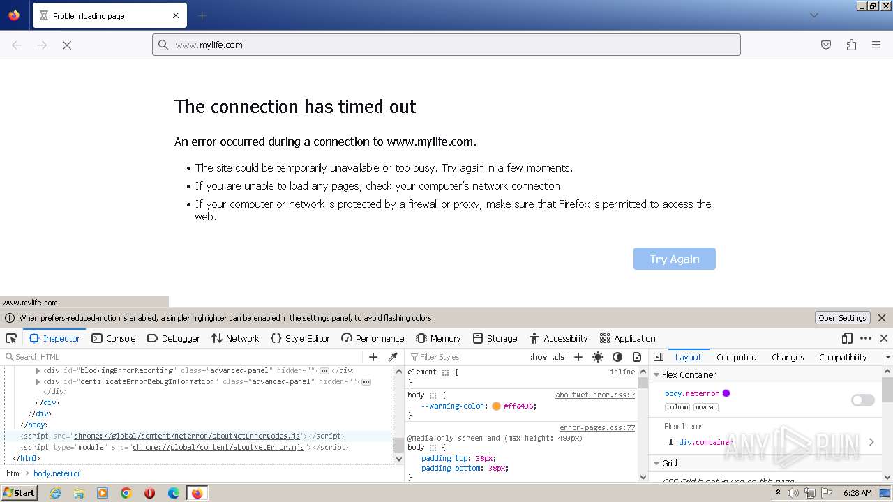Show all sidebar tabs dropdown arrow
Viewport: 893px width, 502px height.
tap(887, 357)
